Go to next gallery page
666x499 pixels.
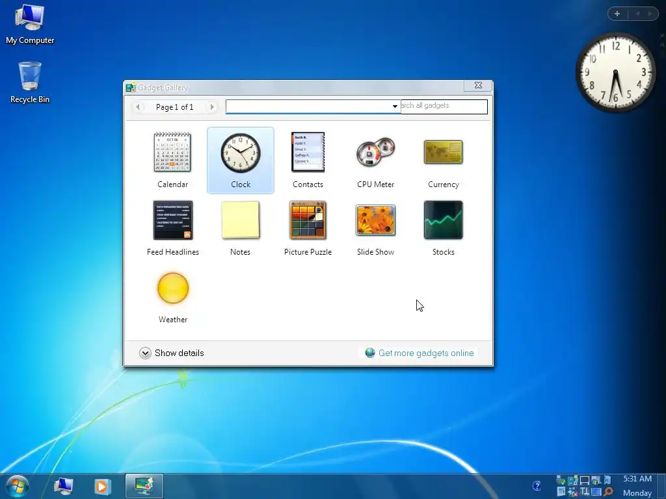click(211, 107)
